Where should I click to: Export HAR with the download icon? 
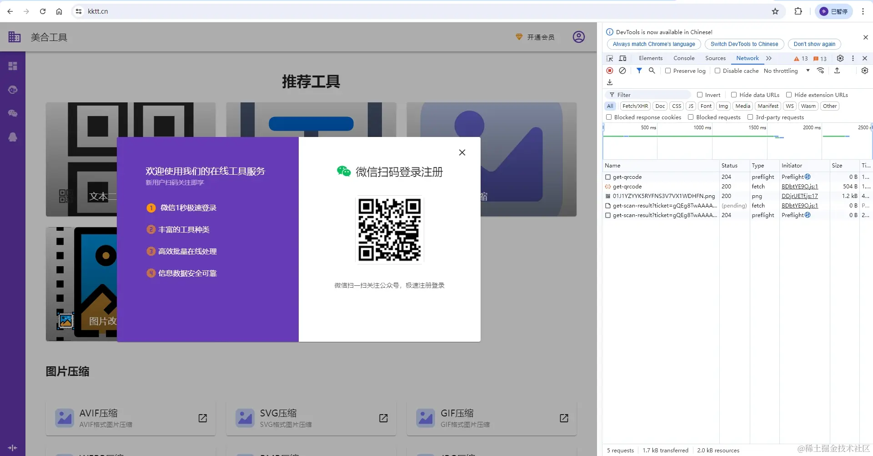pyautogui.click(x=610, y=82)
